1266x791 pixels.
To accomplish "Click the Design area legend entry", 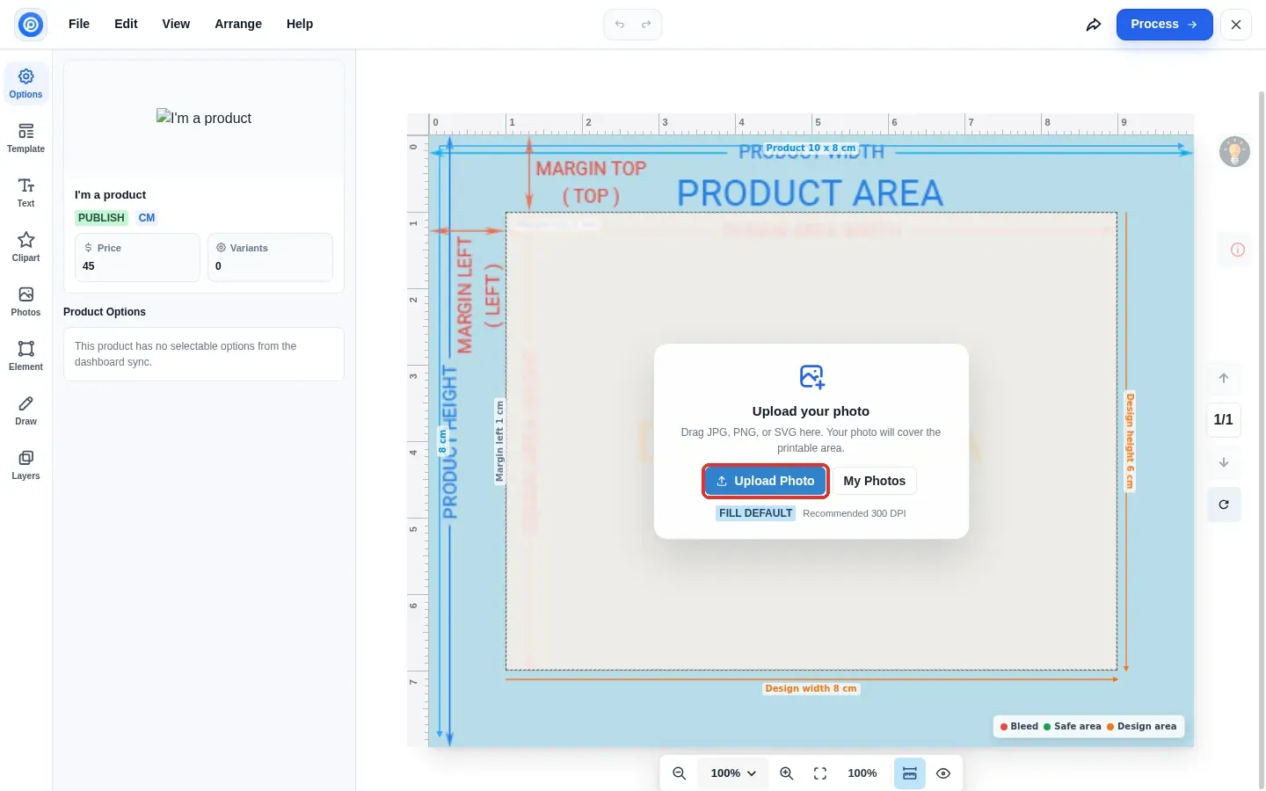I will (x=1141, y=726).
